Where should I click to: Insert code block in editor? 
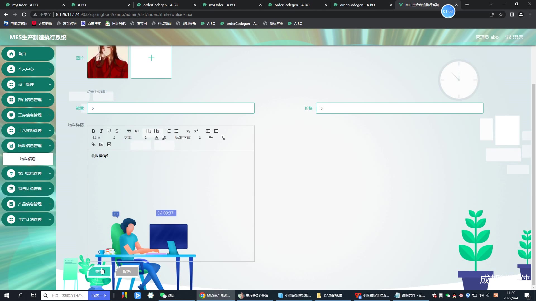(137, 131)
